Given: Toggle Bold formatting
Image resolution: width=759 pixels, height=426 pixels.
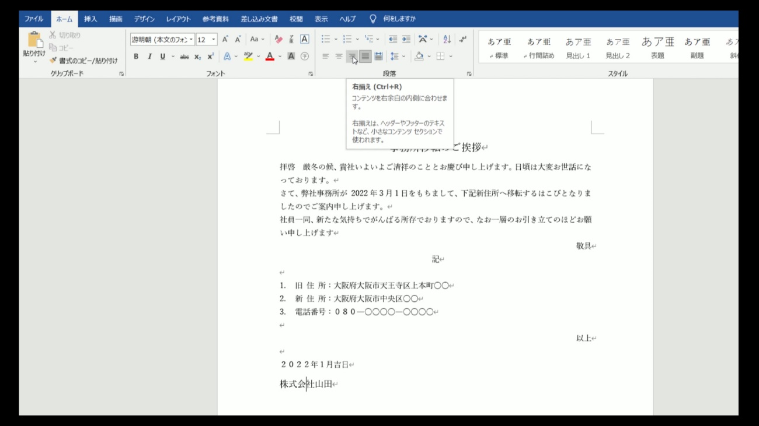Looking at the screenshot, I should 136,57.
